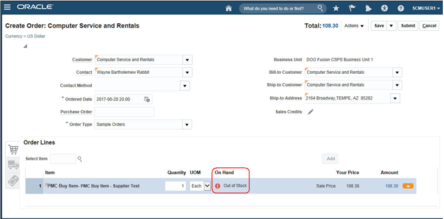Click the search magnifier icon in header

pos(320,8)
